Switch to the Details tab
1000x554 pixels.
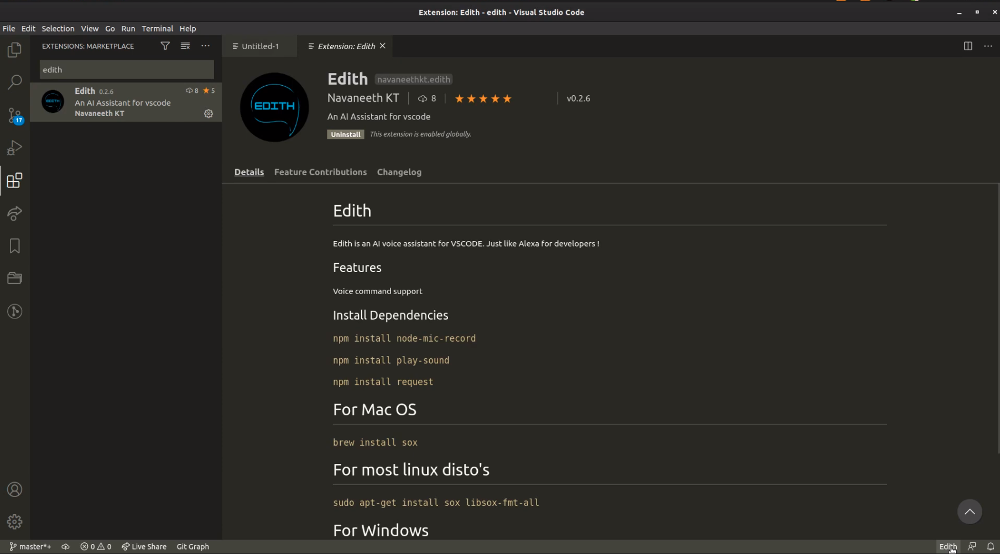click(249, 172)
